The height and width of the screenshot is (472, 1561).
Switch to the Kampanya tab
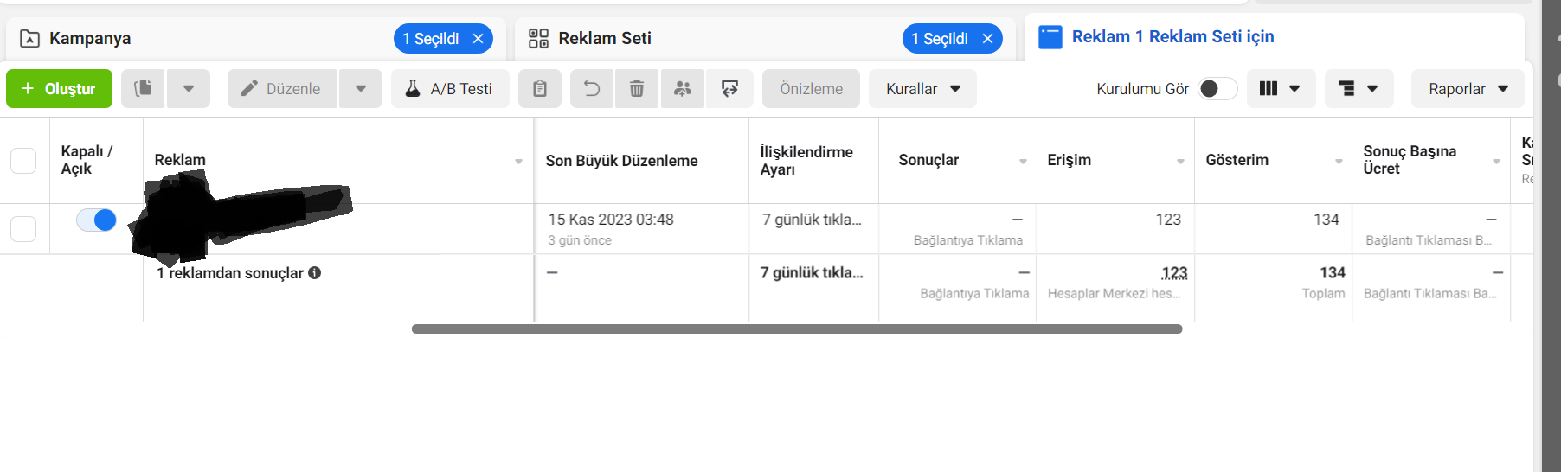click(x=90, y=38)
